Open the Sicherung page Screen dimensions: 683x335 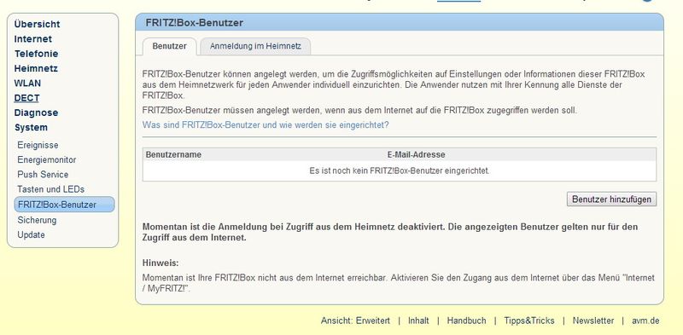tap(37, 220)
